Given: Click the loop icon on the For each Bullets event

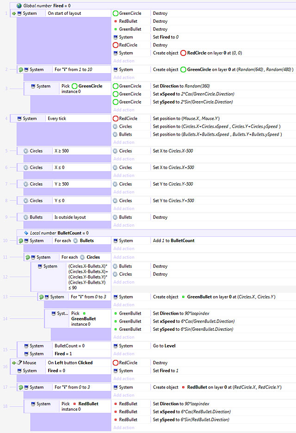Looking at the screenshot, I should pyautogui.click(x=20, y=241).
